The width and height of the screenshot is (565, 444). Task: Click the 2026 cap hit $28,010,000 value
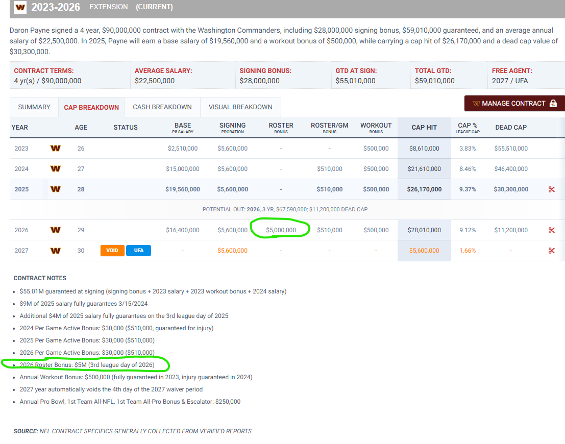pos(424,230)
